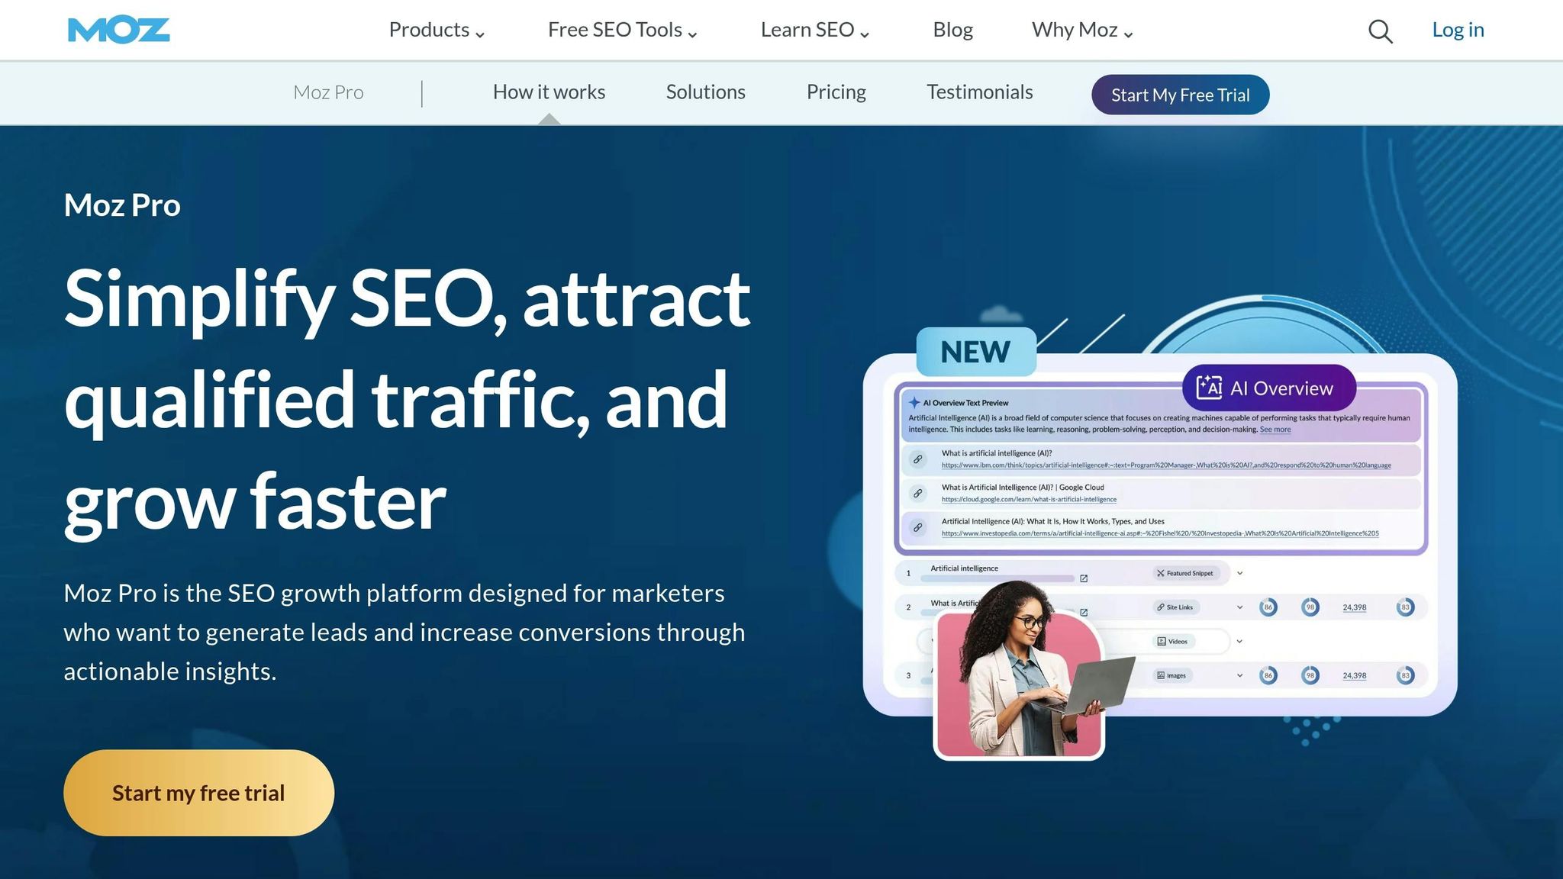
Task: Click the 24,398 metric value
Action: click(x=1354, y=607)
